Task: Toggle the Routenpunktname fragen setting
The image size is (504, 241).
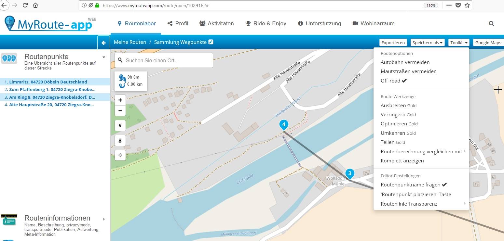Action: click(414, 185)
